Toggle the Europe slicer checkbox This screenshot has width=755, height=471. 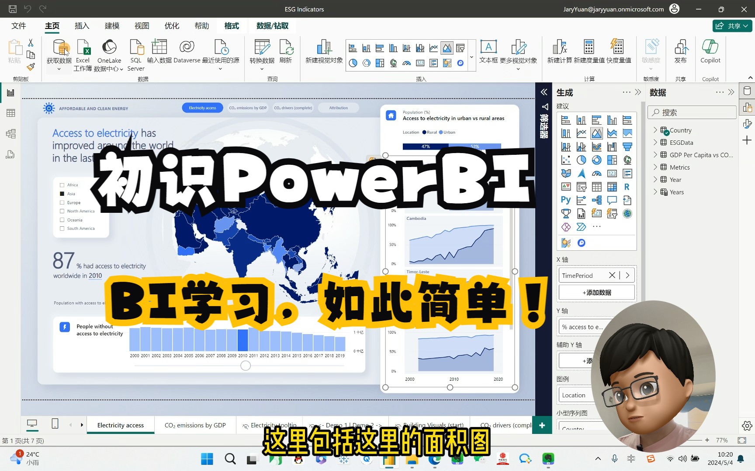click(x=62, y=202)
